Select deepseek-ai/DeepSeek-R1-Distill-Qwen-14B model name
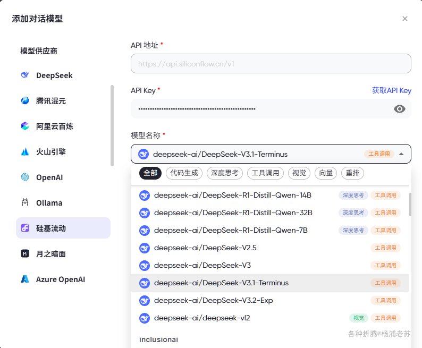Screen dimensions: 422x348 click(233, 195)
